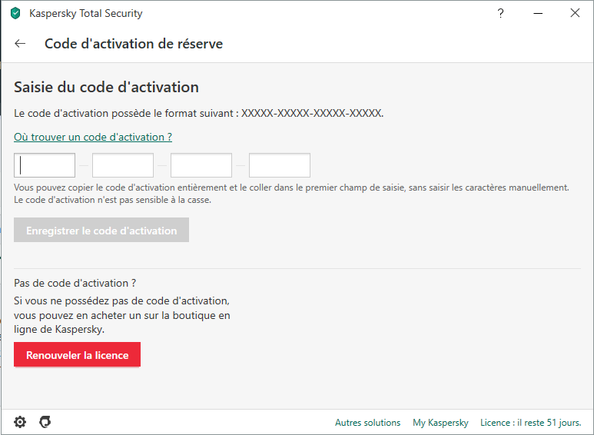Click the first activation code field
Image resolution: width=594 pixels, height=435 pixels.
[x=45, y=165]
